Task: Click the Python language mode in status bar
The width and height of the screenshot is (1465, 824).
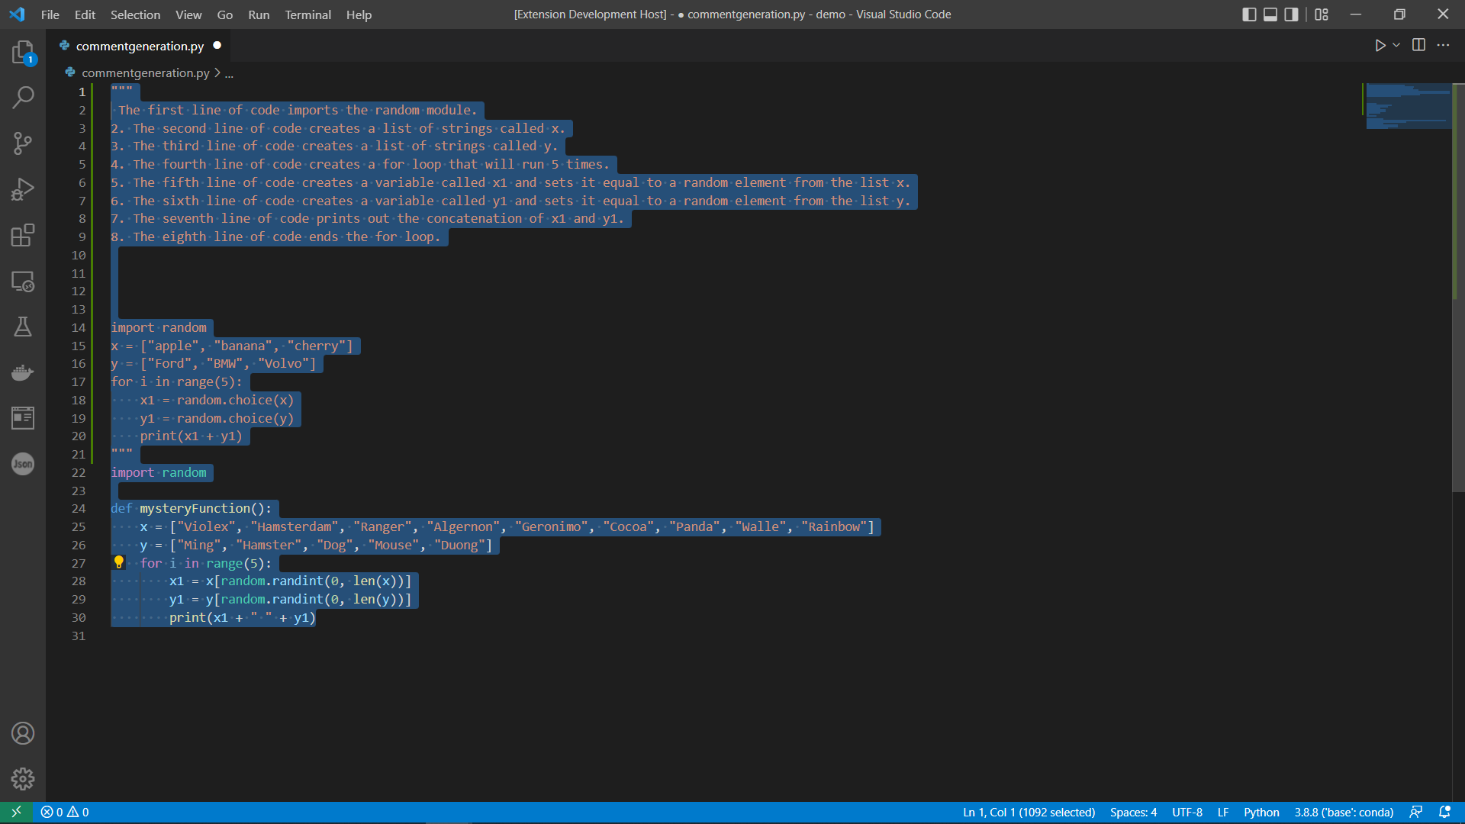Action: click(x=1261, y=812)
